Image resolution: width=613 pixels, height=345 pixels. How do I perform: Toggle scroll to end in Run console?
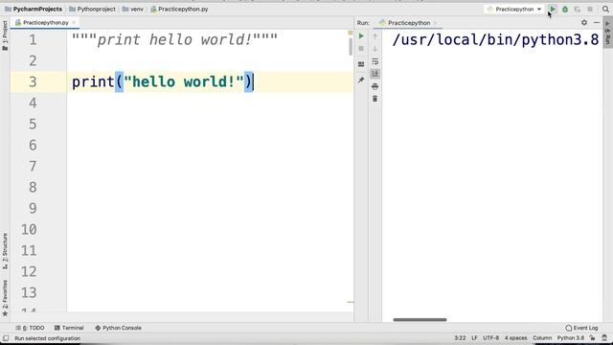375,74
